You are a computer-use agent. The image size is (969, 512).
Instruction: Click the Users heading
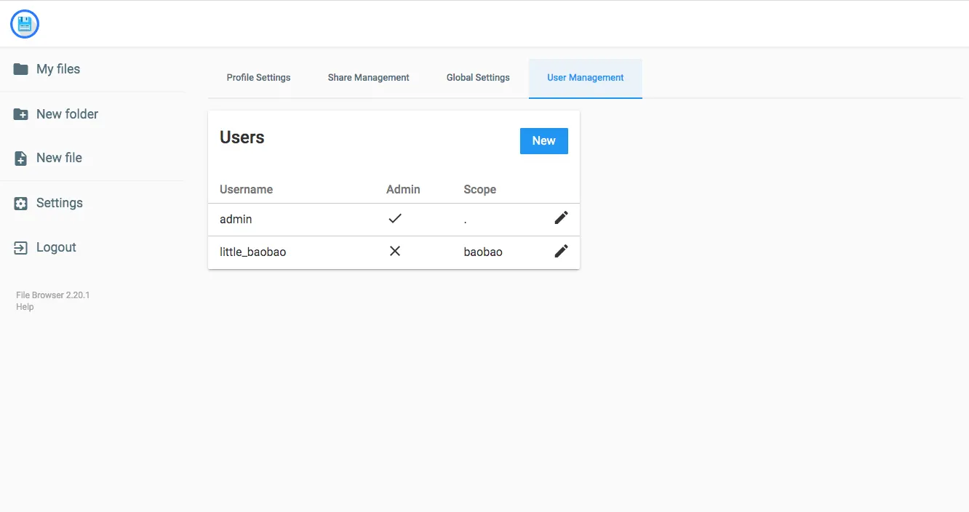(242, 137)
